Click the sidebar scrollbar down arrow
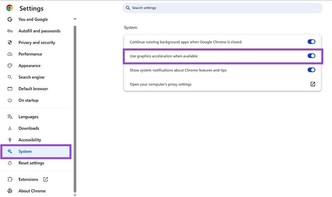Image resolution: width=332 pixels, height=197 pixels. coord(75,195)
